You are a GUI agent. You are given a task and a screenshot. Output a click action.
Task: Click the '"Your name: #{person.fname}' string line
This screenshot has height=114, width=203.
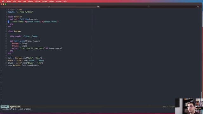click(x=35, y=22)
